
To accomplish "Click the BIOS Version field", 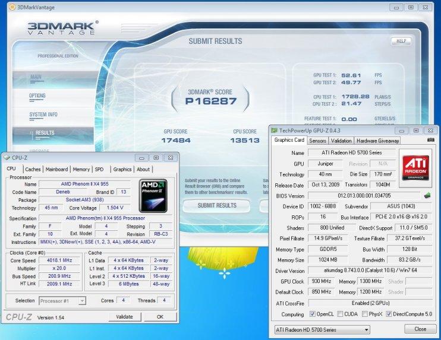I will 365,195.
